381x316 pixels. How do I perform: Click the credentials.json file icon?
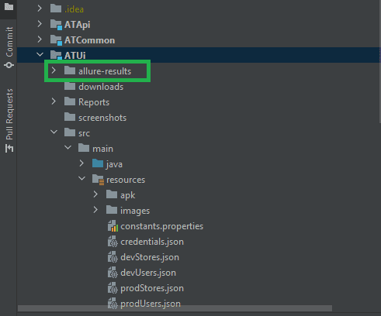(113, 242)
